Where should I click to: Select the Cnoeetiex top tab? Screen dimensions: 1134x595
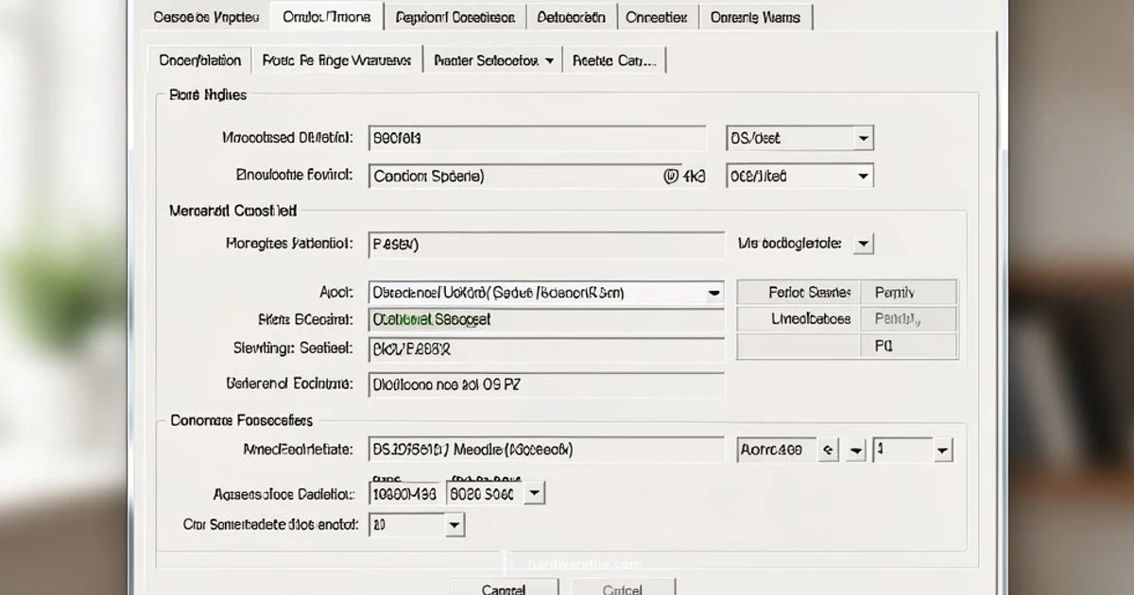click(x=658, y=17)
